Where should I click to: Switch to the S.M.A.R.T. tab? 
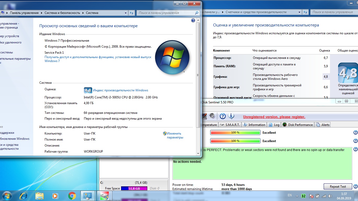tap(230, 125)
